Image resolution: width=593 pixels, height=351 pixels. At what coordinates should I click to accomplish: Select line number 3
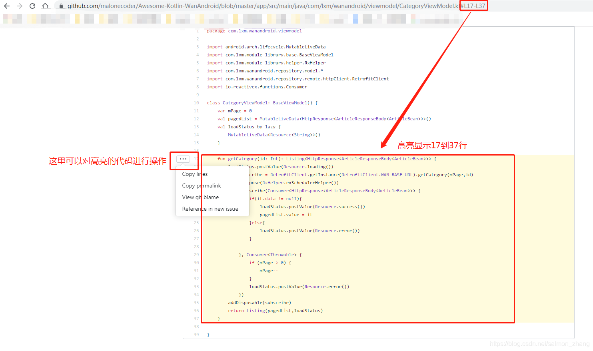point(198,47)
